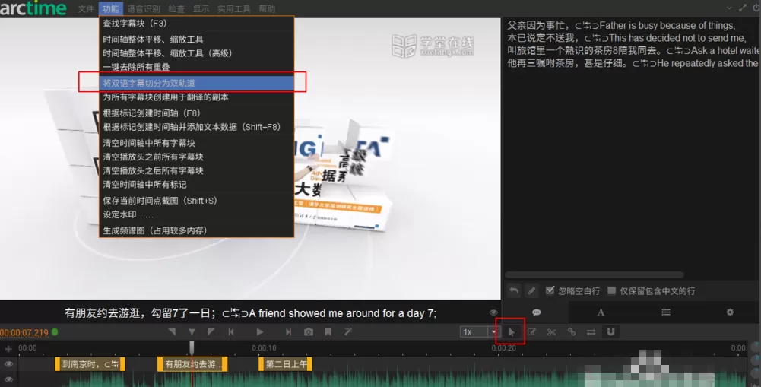Select the arrow pointer tool

(x=511, y=332)
